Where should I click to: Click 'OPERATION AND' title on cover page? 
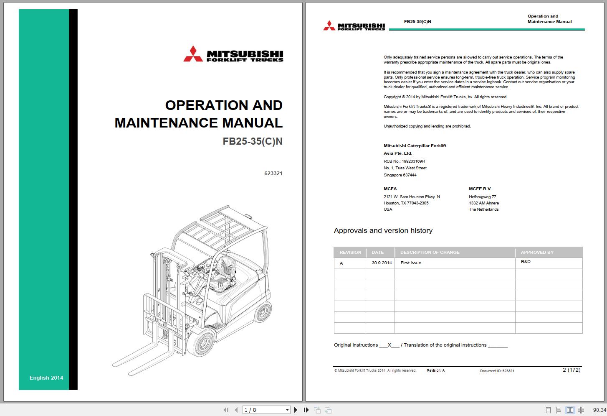224,105
